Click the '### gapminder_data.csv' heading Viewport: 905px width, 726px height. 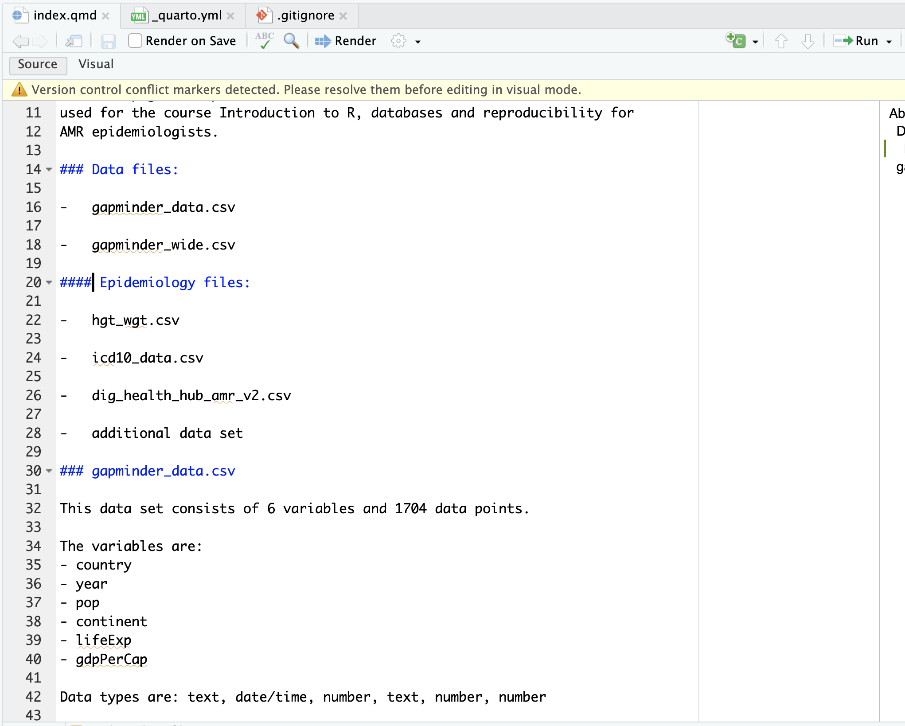(148, 471)
